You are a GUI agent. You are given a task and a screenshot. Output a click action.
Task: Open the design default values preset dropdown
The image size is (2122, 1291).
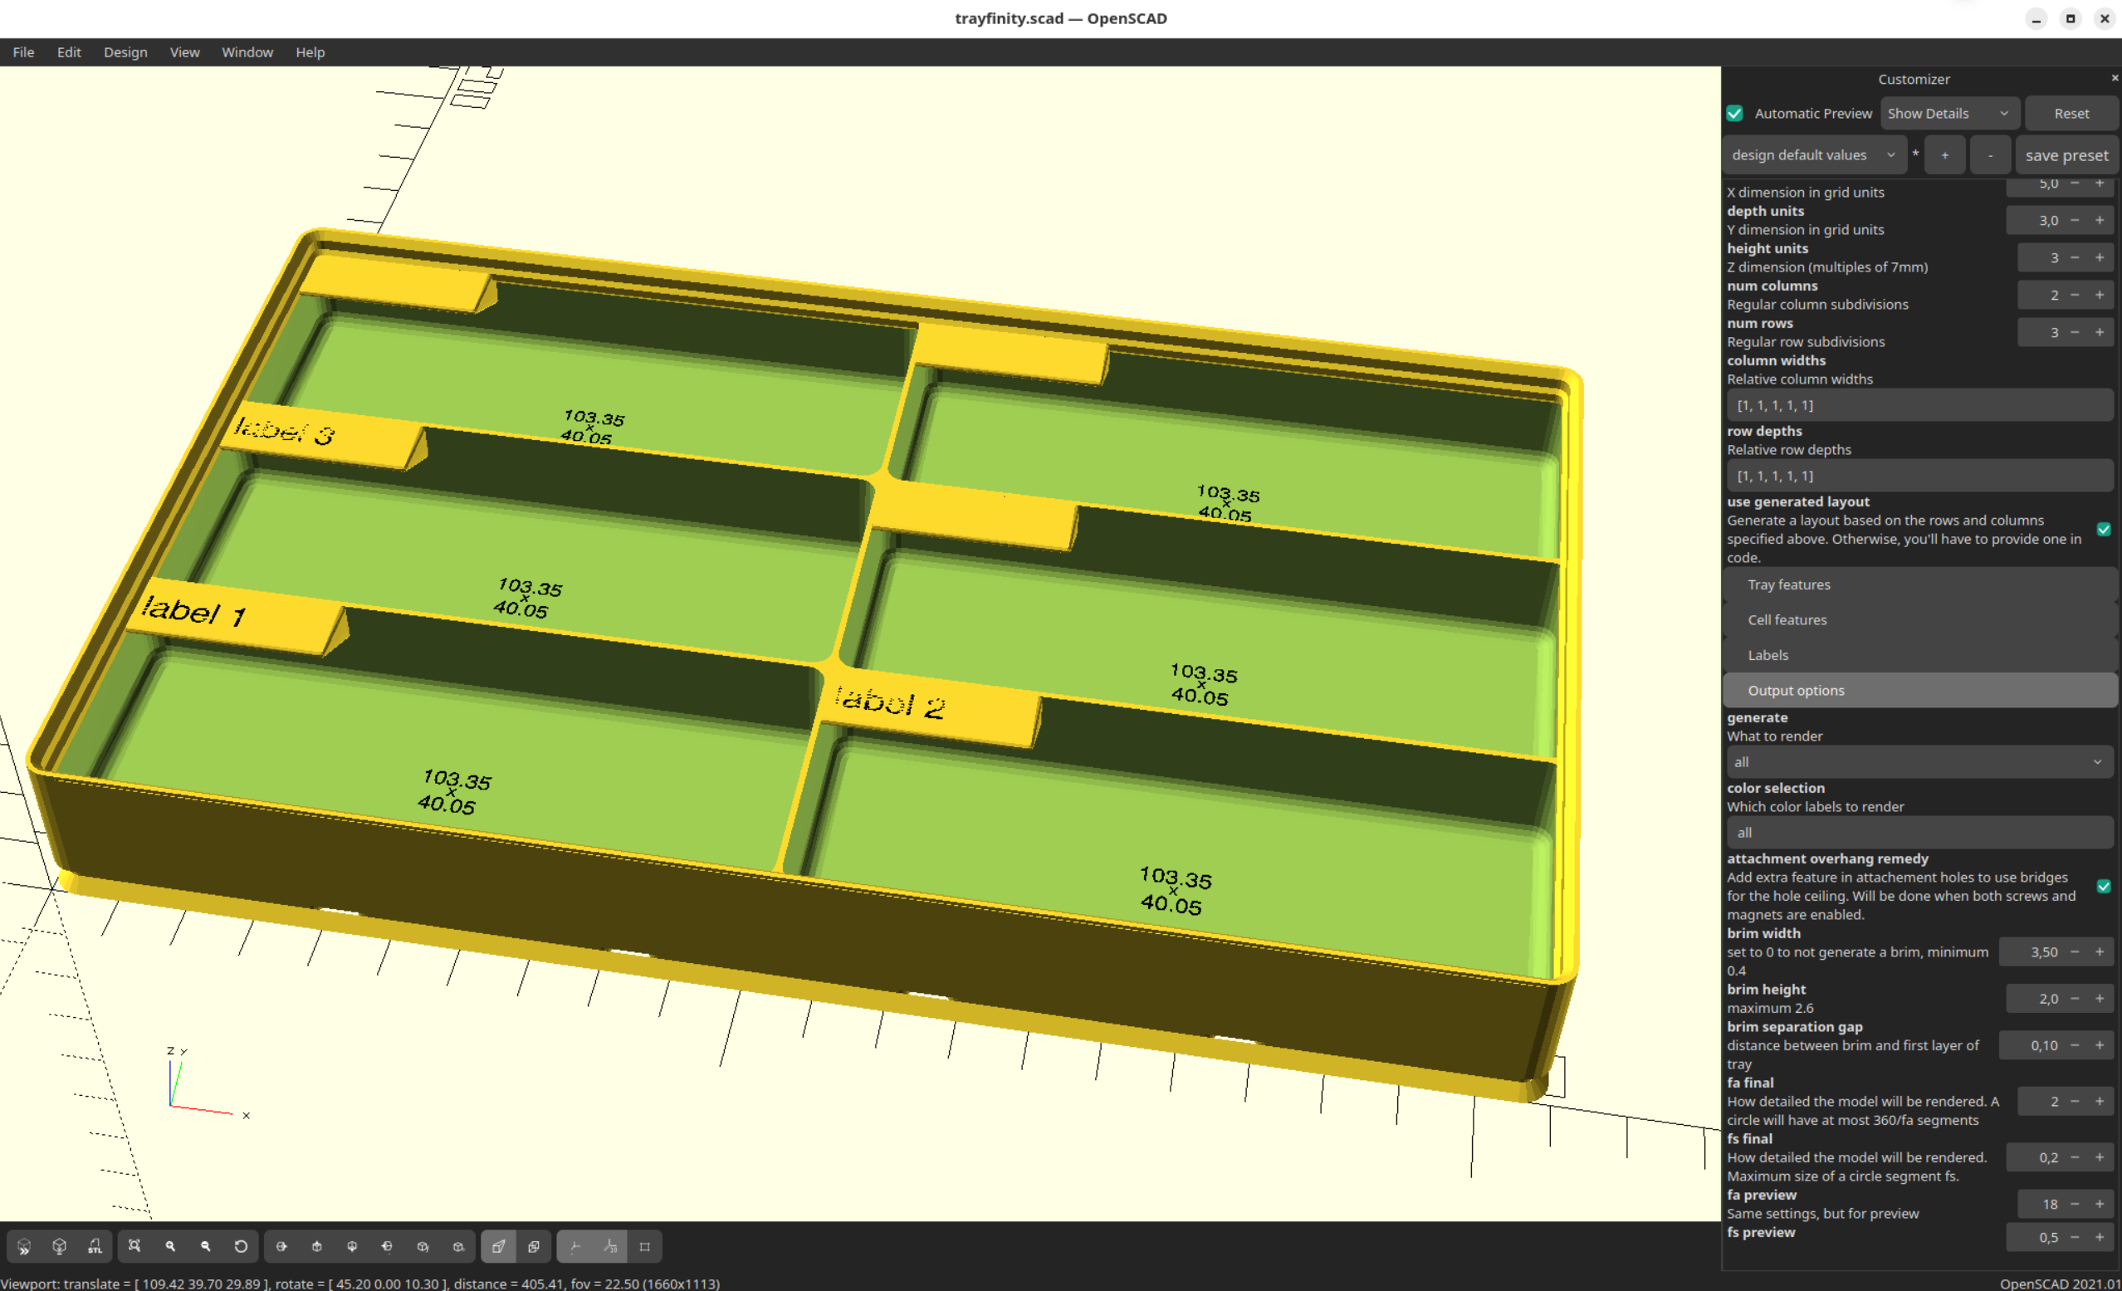(1814, 155)
